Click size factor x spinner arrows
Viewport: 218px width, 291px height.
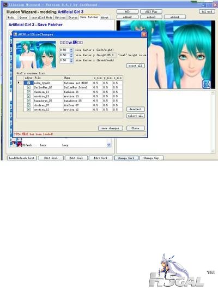[71, 50]
